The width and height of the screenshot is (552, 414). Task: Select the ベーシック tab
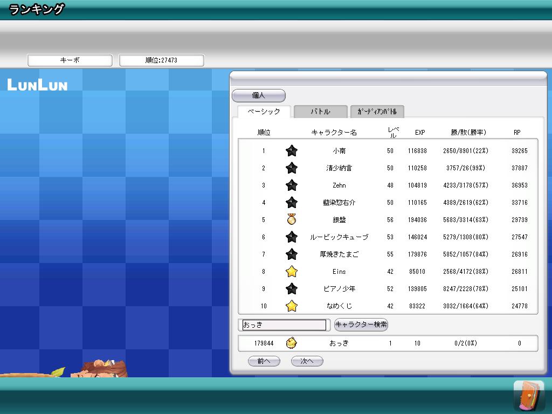point(264,112)
